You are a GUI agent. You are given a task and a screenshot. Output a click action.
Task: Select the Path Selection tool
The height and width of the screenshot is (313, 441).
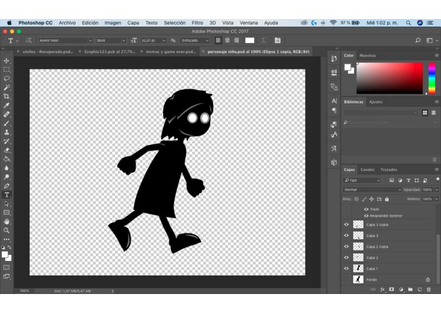pos(6,204)
